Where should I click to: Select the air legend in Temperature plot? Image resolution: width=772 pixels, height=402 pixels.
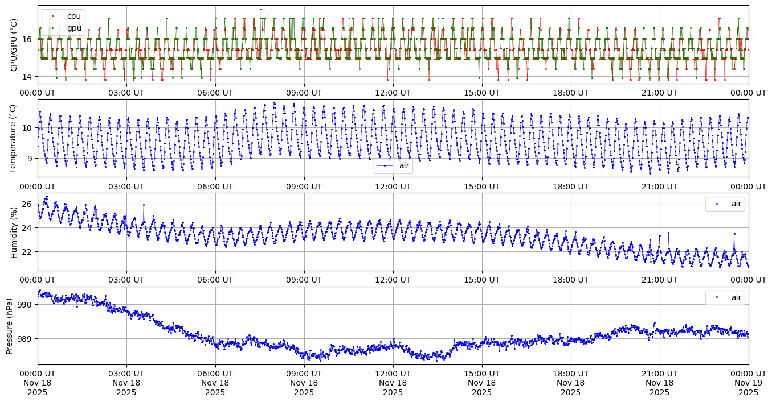393,166
